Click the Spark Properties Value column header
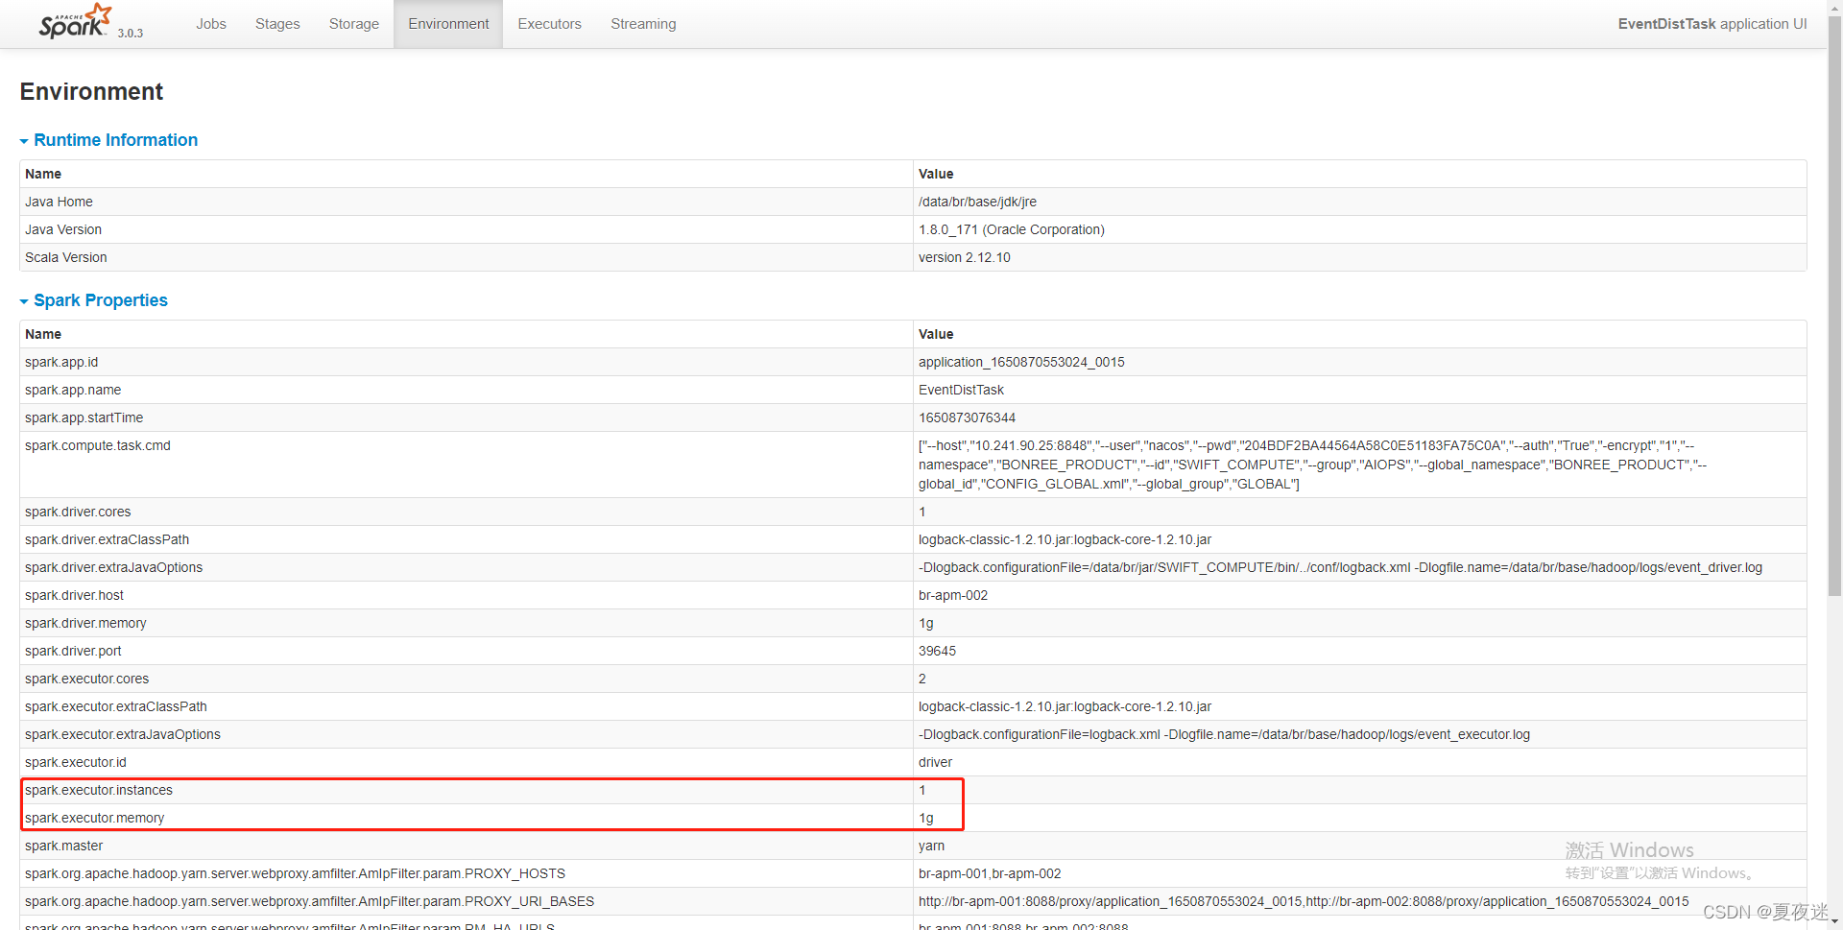Image resolution: width=1843 pixels, height=930 pixels. 936,334
